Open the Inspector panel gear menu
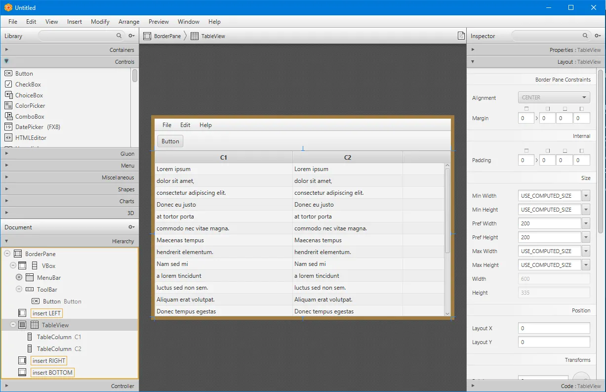The height and width of the screenshot is (392, 606). coord(598,36)
